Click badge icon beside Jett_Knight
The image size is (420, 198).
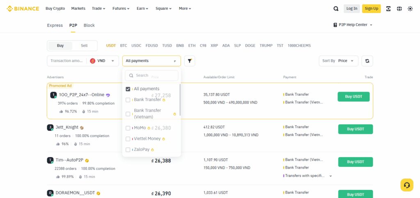82,128
